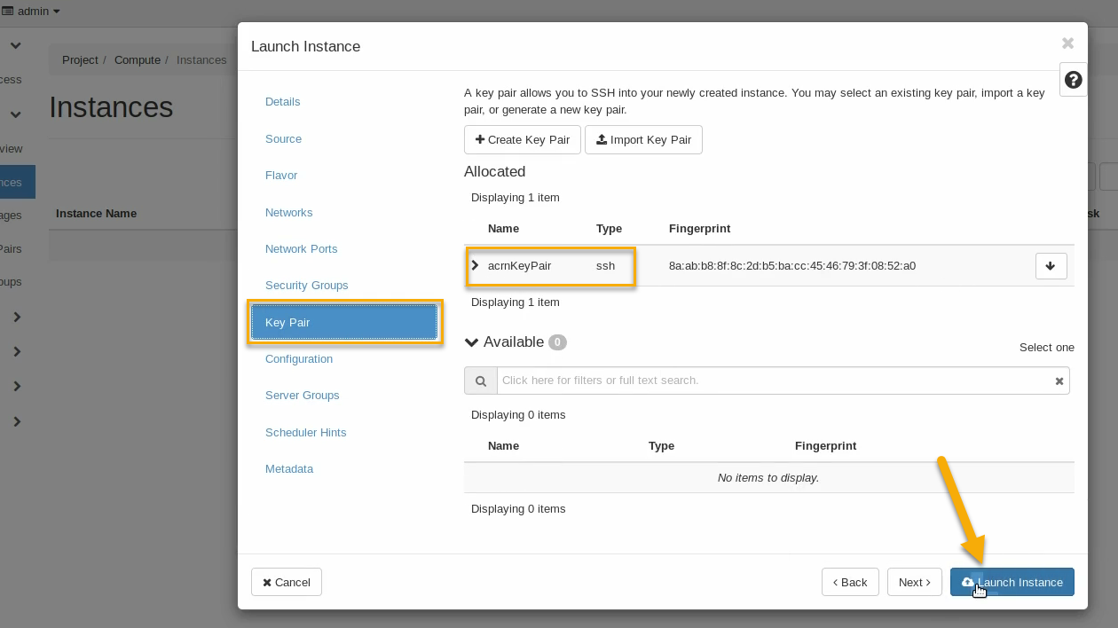The width and height of the screenshot is (1118, 628).
Task: Go to the next step with Next
Action: click(914, 582)
